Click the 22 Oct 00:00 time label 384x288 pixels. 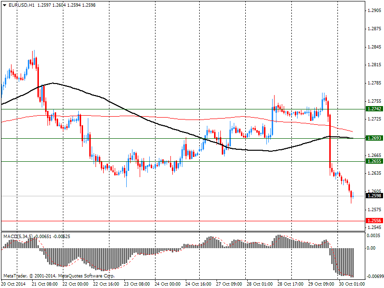point(75,284)
